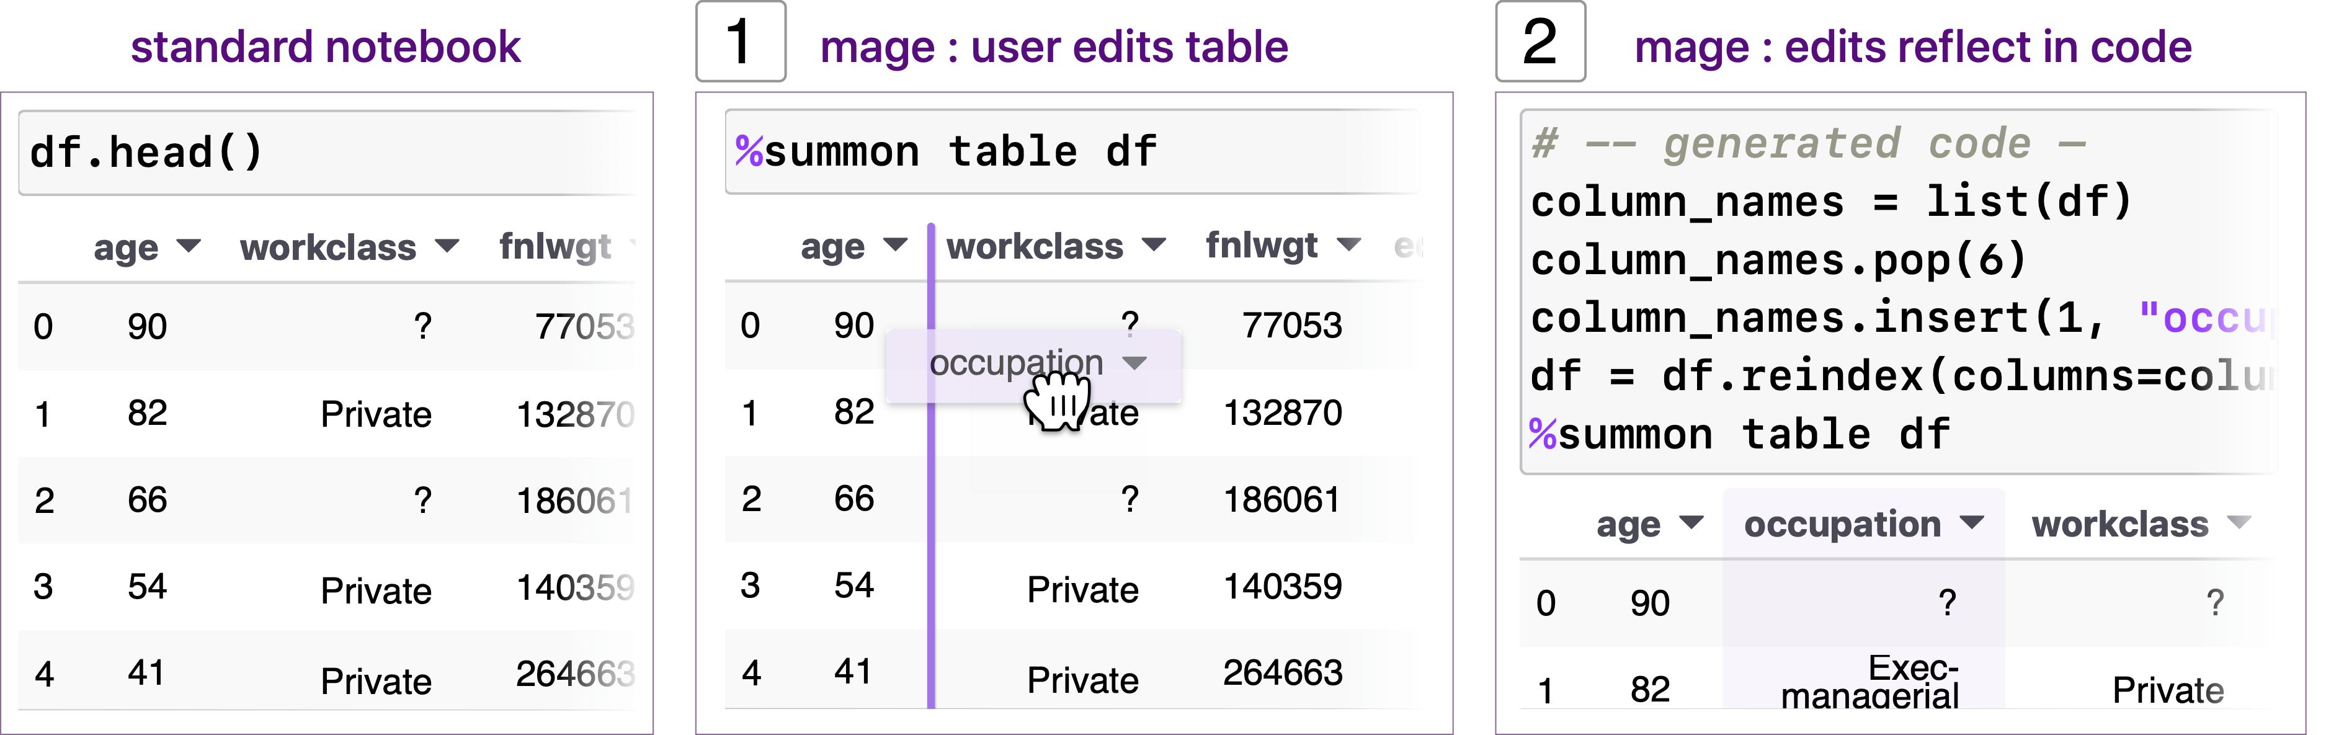
Task: Open workclass column dropdown in standard notebook
Action: pyautogui.click(x=447, y=246)
